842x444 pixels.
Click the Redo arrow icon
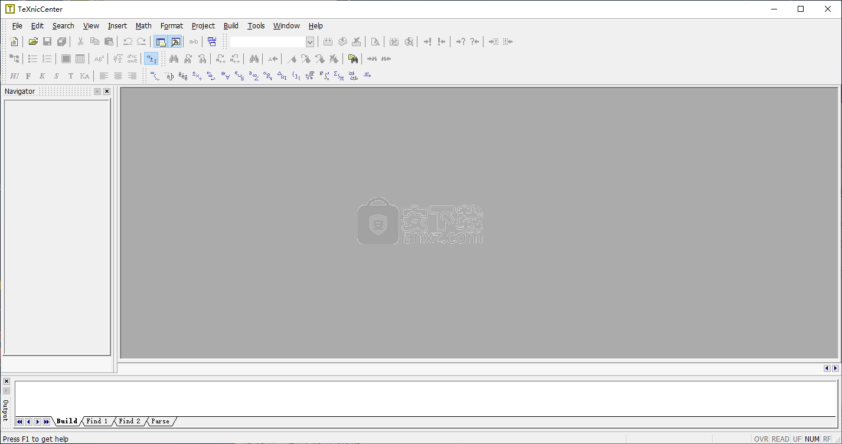142,42
